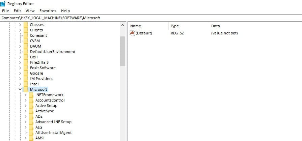The height and width of the screenshot is (141, 302).
Task: Click the .NETFramework folder icon
Action: 31,95
